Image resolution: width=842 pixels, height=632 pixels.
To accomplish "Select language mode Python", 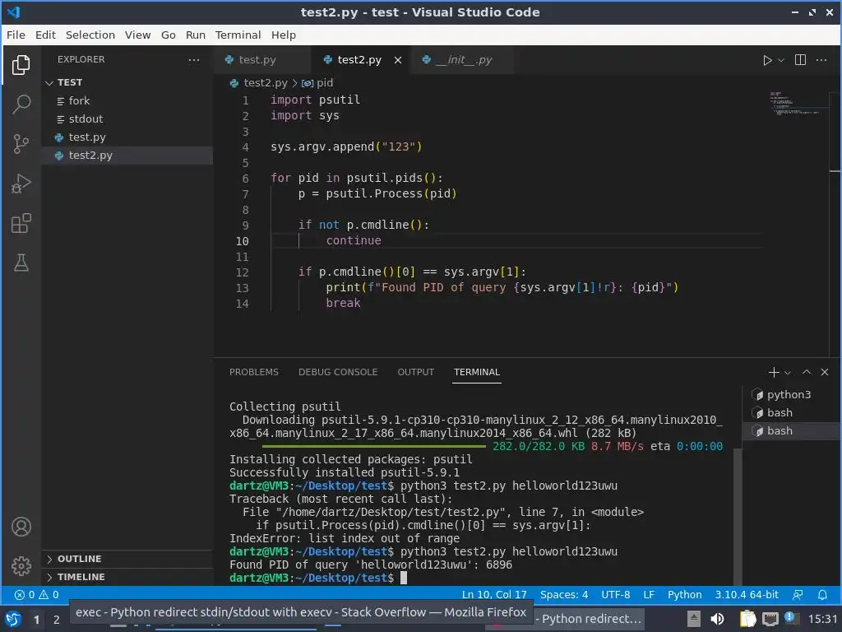I will click(x=685, y=594).
